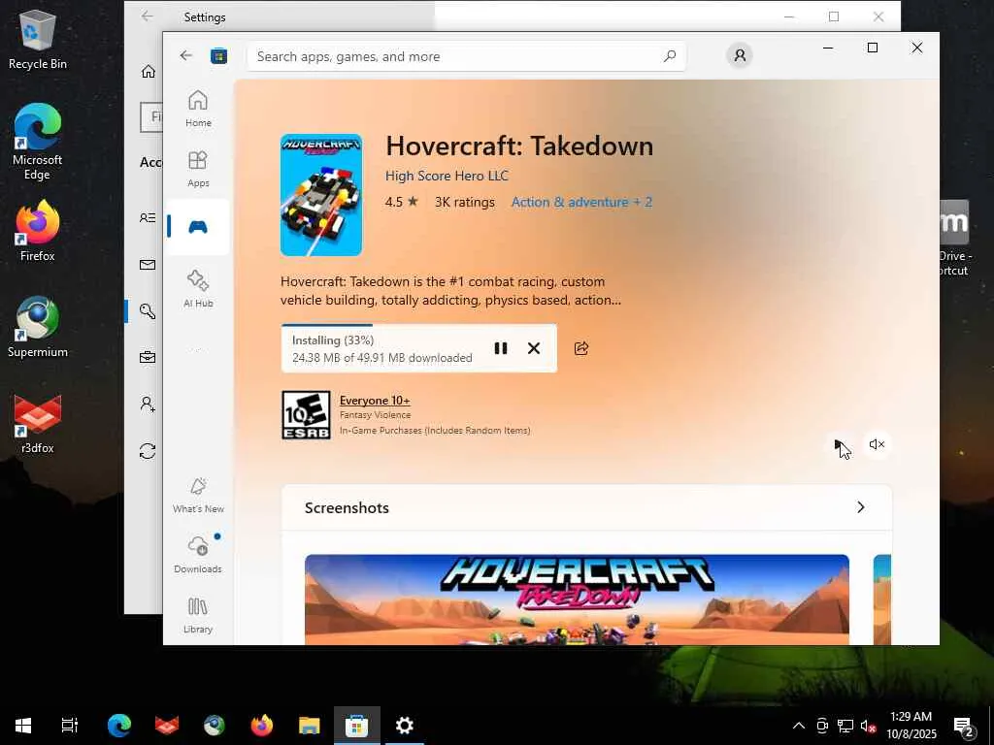
Task: Pause the Hovercraft installation
Action: coord(501,348)
